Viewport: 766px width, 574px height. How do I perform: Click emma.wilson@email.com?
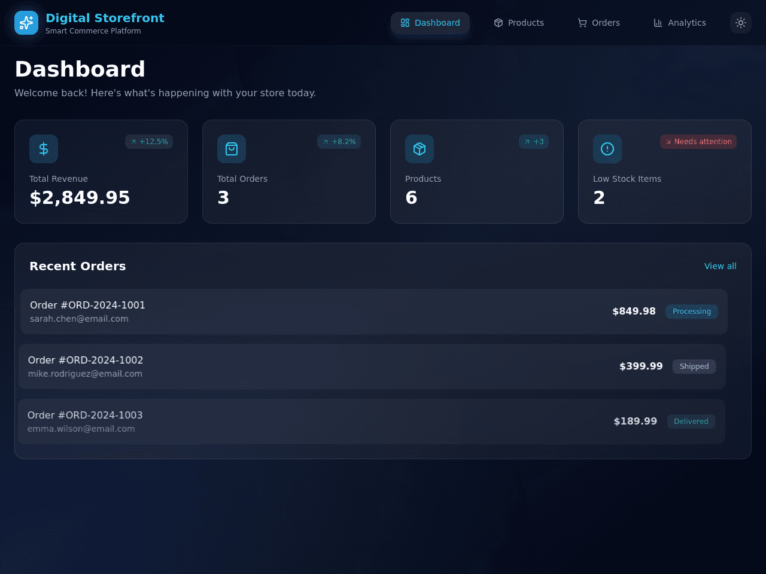(81, 429)
